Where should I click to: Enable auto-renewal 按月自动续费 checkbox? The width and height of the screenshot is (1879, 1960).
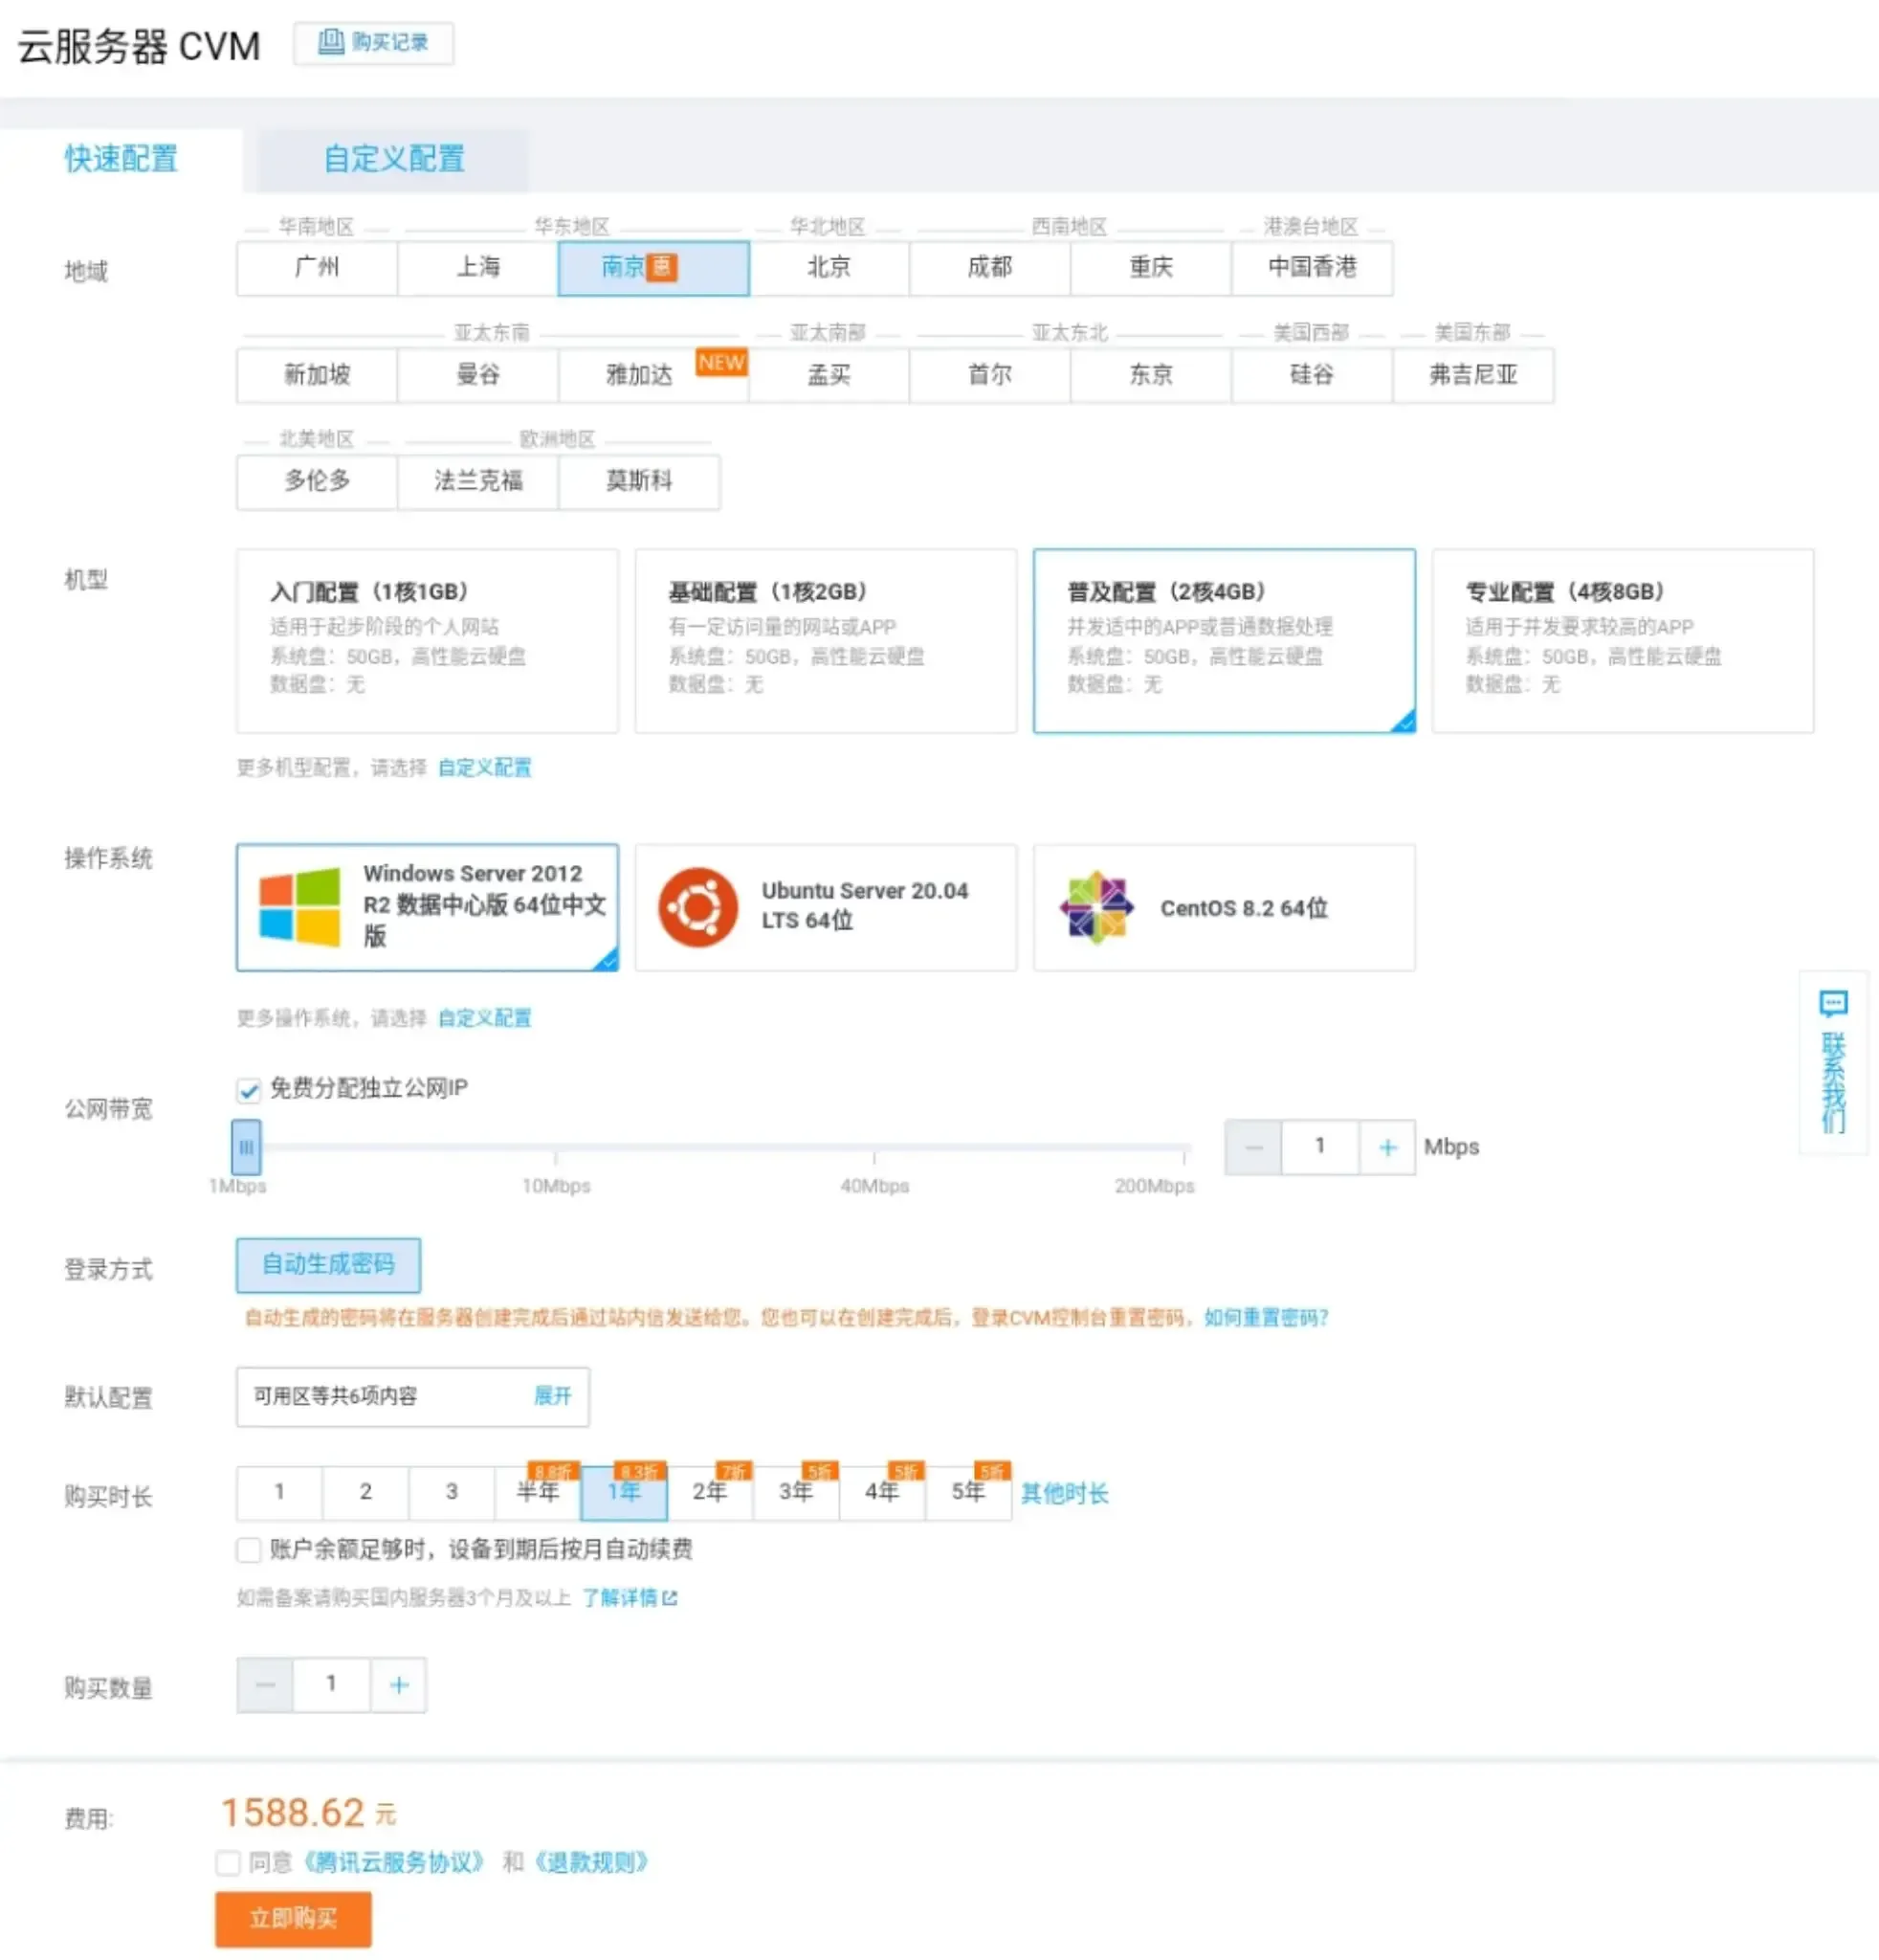pos(249,1549)
